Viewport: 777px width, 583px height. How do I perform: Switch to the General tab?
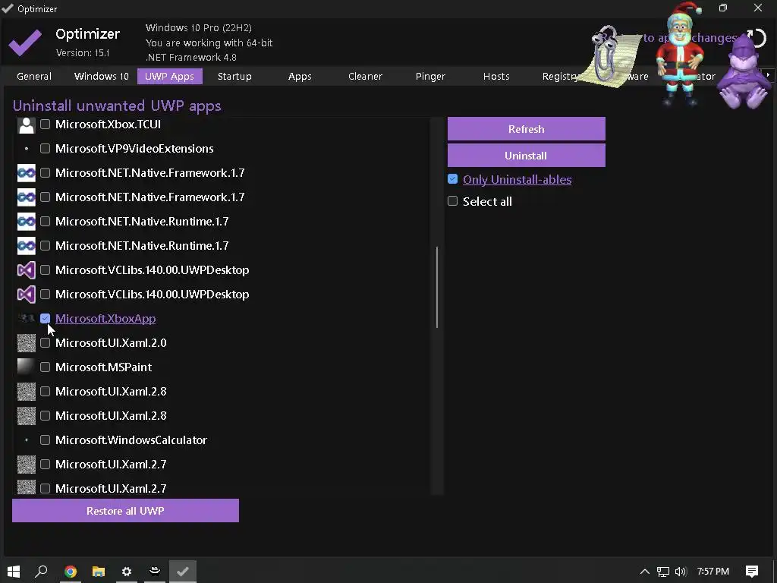[x=34, y=77]
